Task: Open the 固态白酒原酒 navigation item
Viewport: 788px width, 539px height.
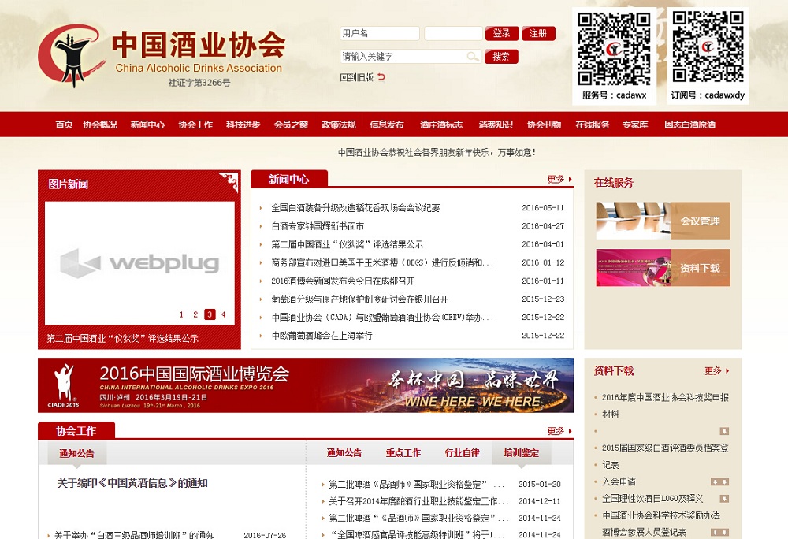Action: [x=690, y=125]
